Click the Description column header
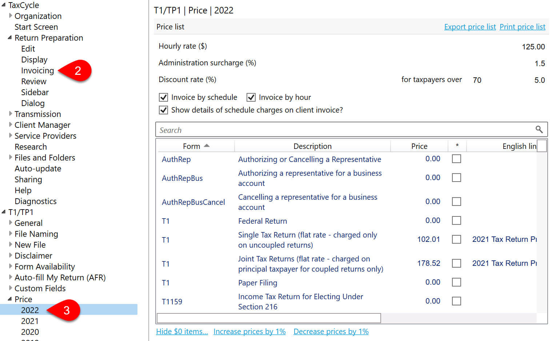The width and height of the screenshot is (552, 341). coord(312,146)
